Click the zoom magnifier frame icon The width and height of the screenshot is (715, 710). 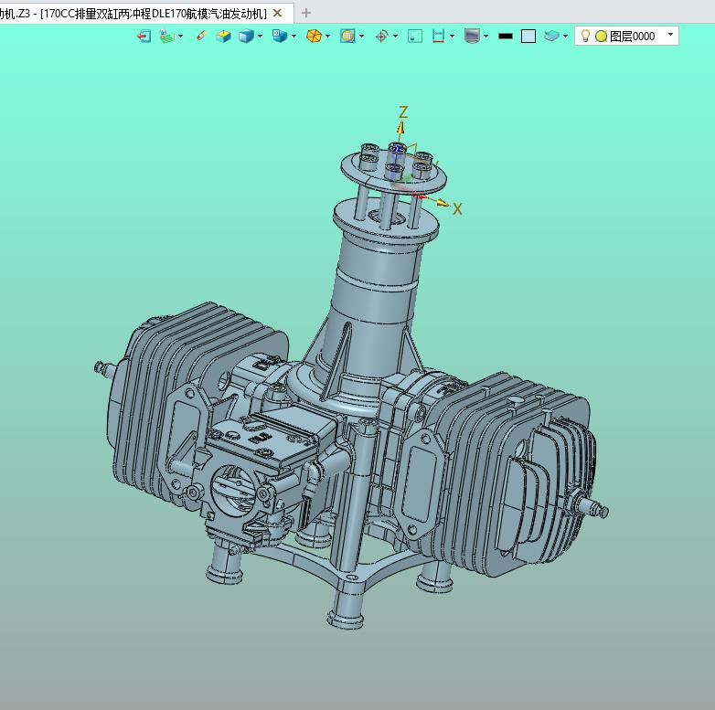(x=347, y=36)
